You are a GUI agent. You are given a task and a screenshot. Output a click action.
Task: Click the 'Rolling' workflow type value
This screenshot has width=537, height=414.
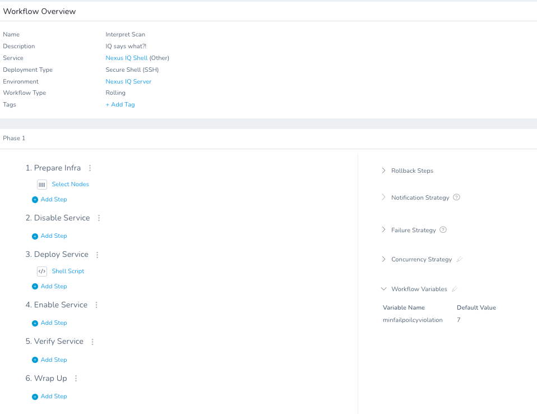point(115,93)
